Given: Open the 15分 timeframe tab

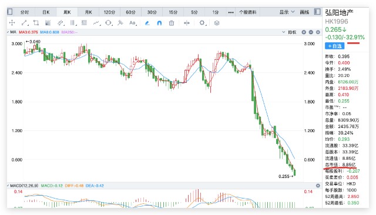Looking at the screenshot, I should (x=173, y=12).
